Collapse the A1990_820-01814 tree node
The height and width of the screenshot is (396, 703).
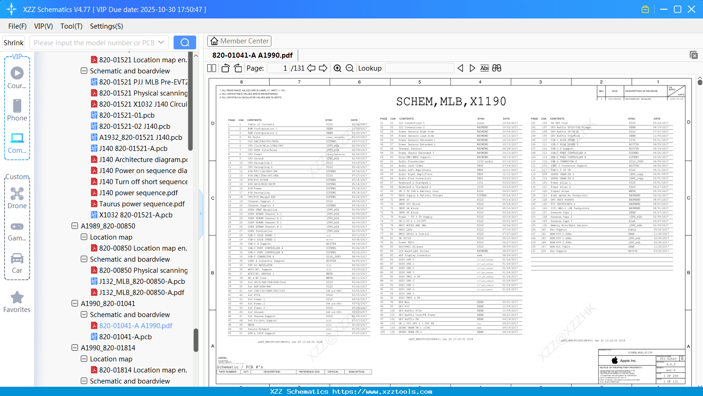click(75, 348)
